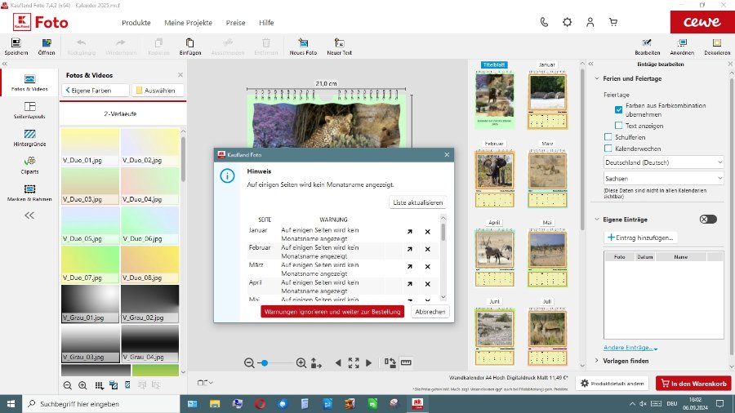Open the Meine Projekte menu
Image resolution: width=735 pixels, height=413 pixels.
(x=187, y=22)
